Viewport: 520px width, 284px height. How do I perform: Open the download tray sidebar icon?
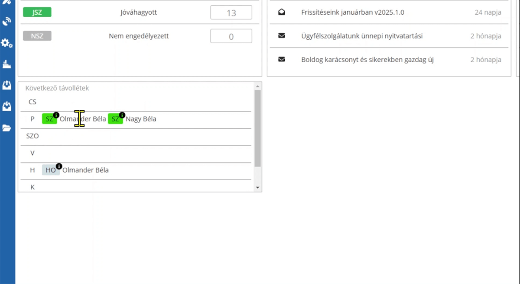coord(7,106)
